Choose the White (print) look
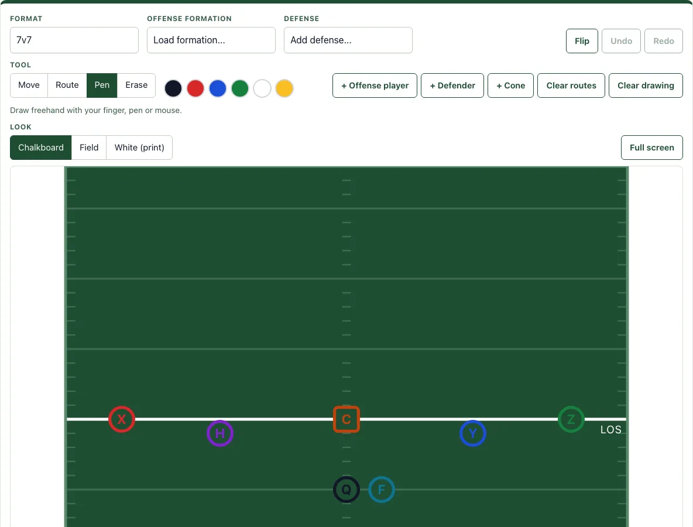Viewport: 693px width, 527px height. [x=139, y=148]
